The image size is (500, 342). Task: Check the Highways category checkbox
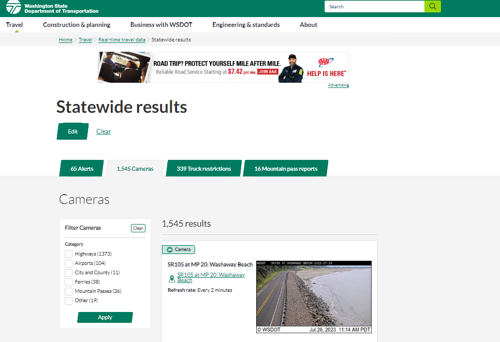68,254
